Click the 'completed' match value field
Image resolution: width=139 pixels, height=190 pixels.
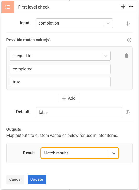click(60, 69)
